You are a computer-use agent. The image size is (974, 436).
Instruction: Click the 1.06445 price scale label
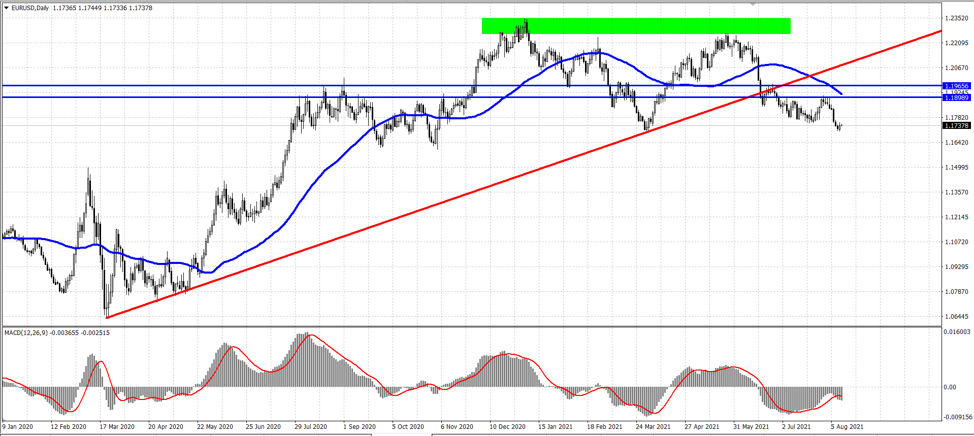coord(956,317)
